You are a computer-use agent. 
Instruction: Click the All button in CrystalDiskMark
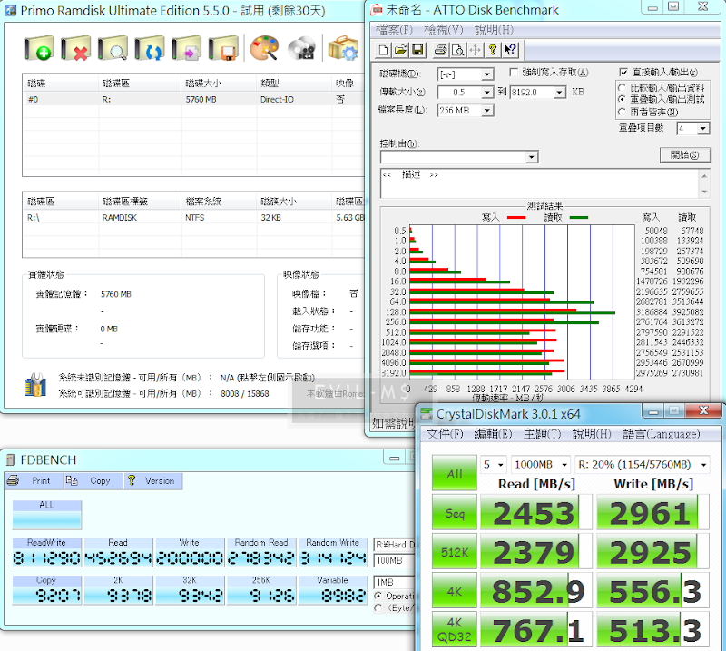point(455,473)
